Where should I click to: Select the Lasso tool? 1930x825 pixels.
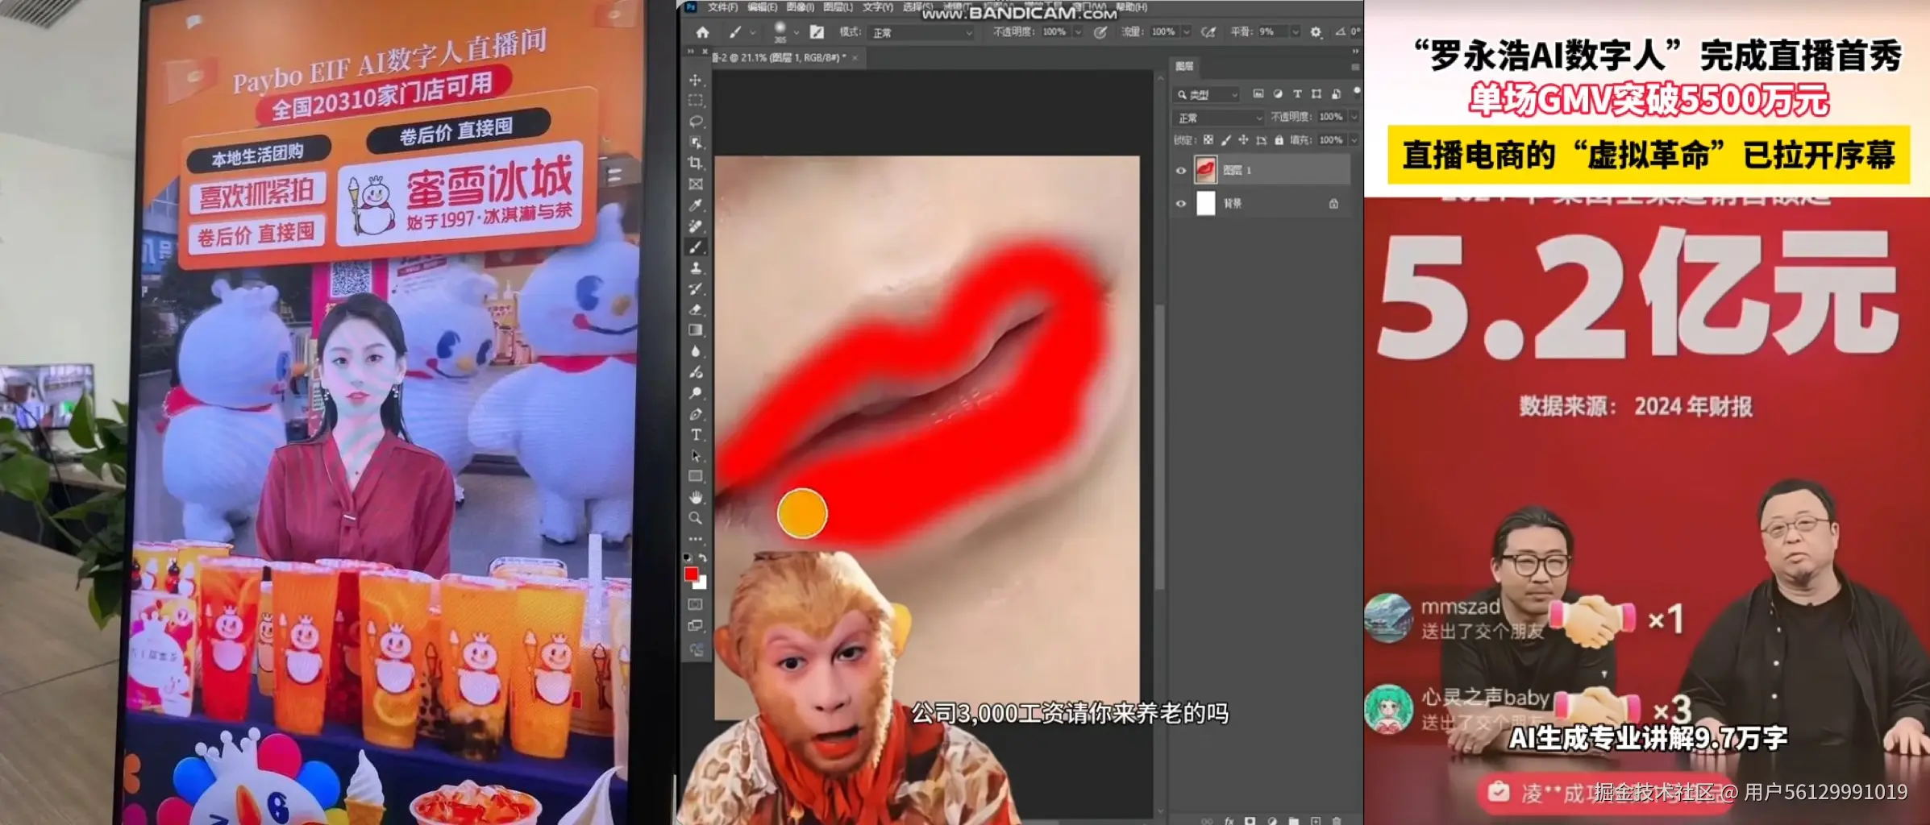[695, 122]
